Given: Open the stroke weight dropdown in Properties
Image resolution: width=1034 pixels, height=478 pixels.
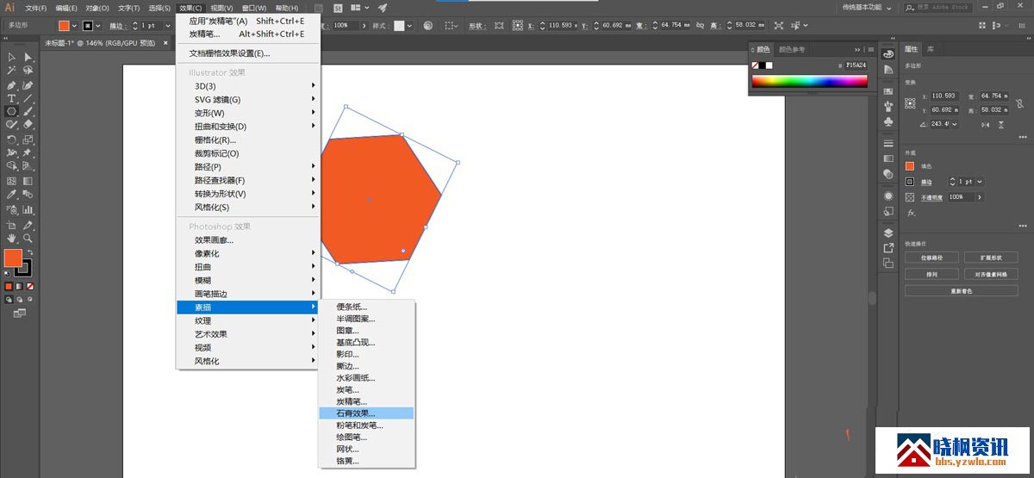Looking at the screenshot, I should pyautogui.click(x=981, y=182).
